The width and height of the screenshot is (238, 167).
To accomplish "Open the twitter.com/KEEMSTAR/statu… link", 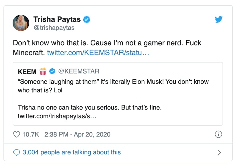I will [98, 53].
